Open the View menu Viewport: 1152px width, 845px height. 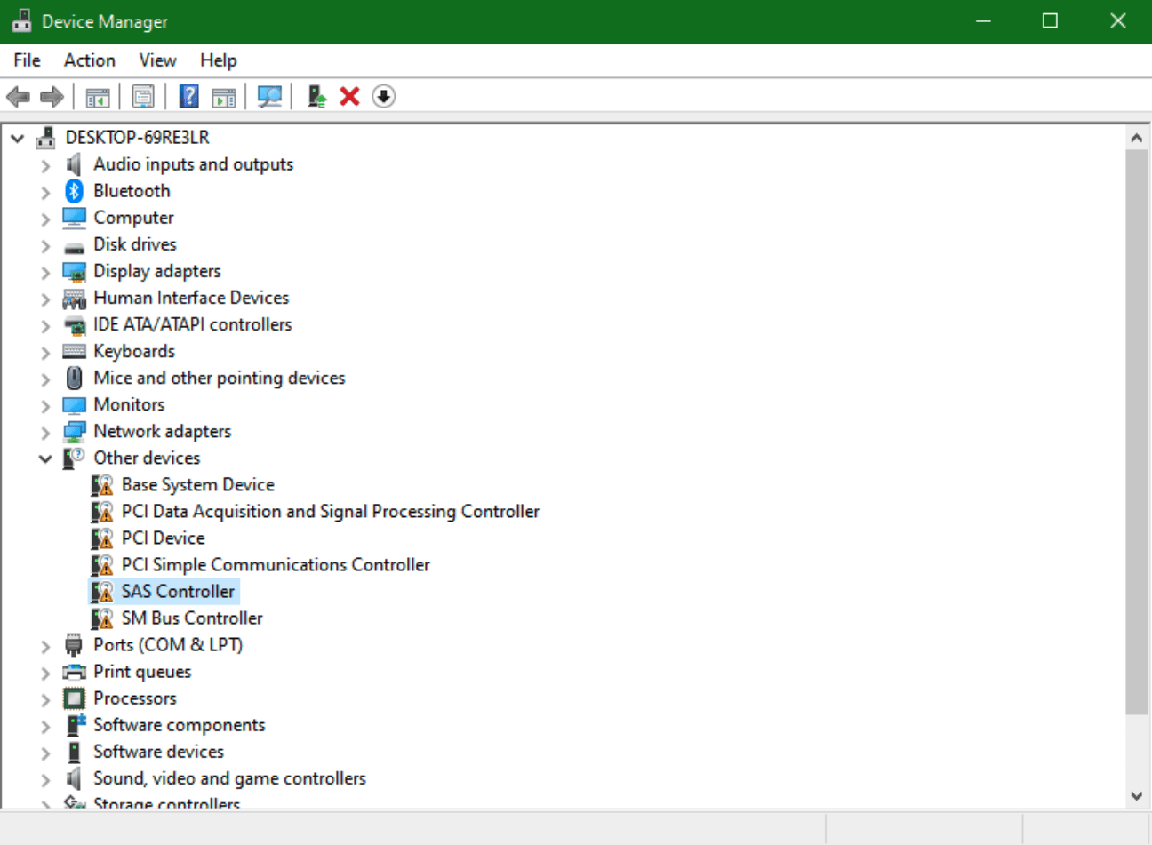point(157,60)
